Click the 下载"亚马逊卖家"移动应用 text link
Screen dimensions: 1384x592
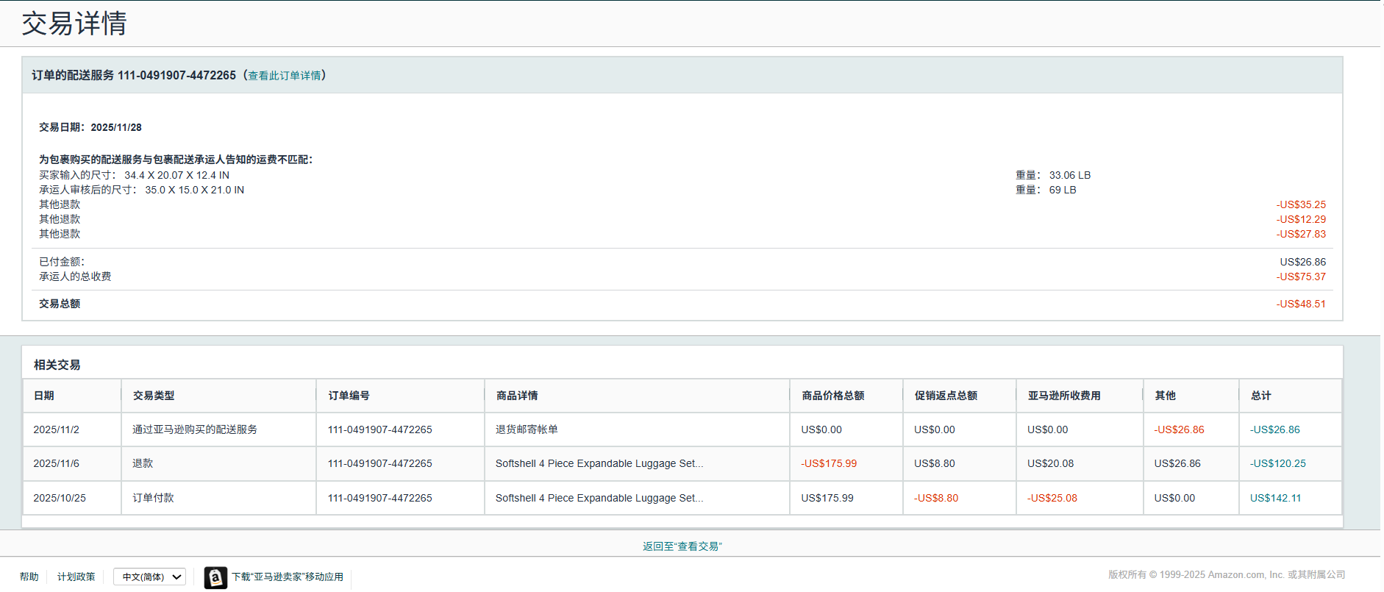288,577
